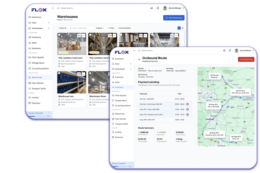Screen dimensions: 260x173
Task: Enable the Include delisted option
Action: [117, 28]
